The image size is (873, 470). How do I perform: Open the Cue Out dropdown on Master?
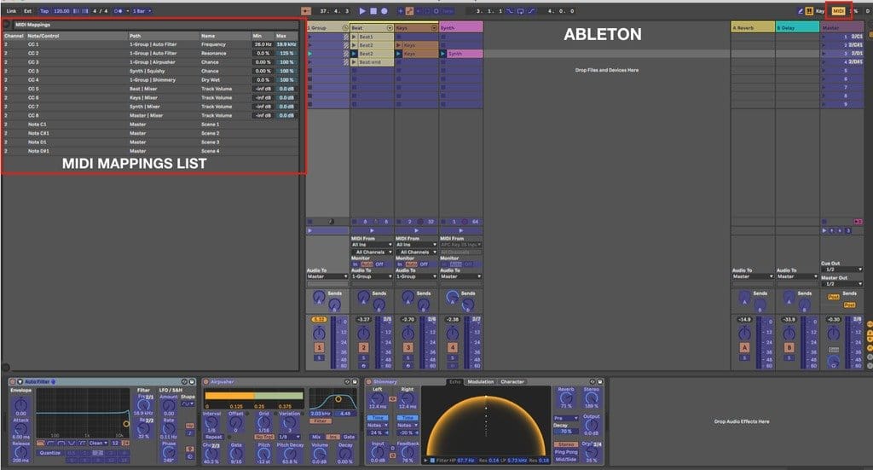click(x=841, y=270)
